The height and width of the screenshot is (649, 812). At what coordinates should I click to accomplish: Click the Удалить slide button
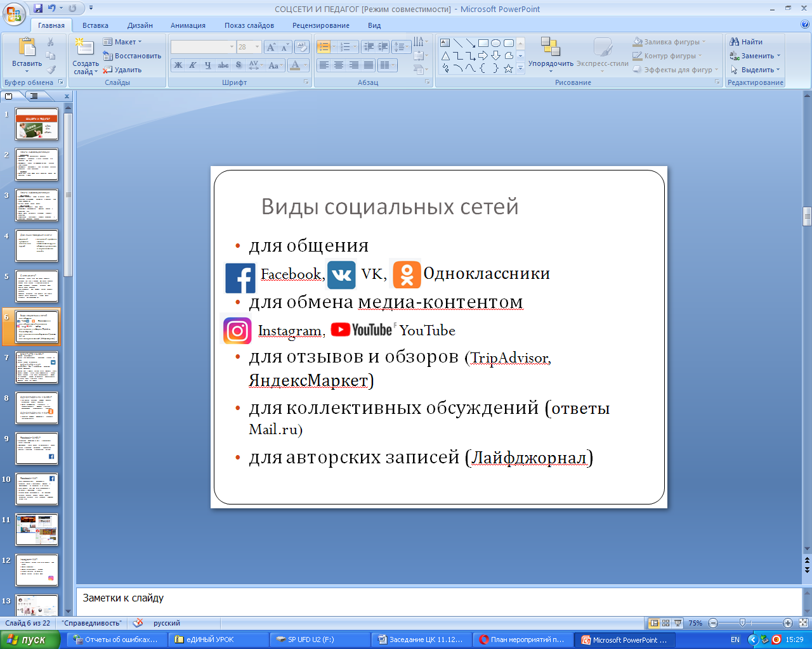coord(122,70)
